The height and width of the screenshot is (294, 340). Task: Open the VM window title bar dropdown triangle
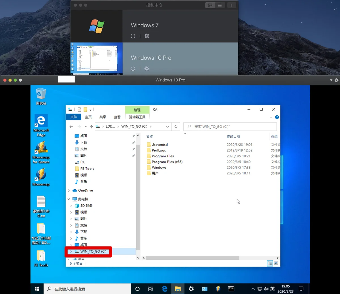pos(331,80)
